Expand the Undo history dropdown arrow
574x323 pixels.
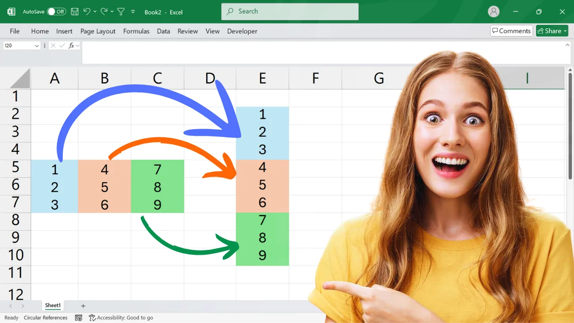[x=95, y=12]
